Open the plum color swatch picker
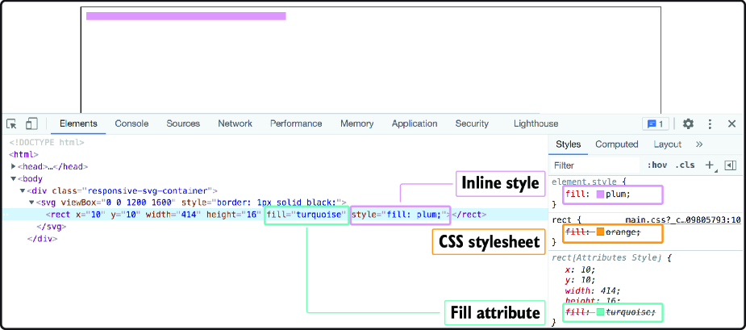The width and height of the screenshot is (746, 330). point(600,194)
